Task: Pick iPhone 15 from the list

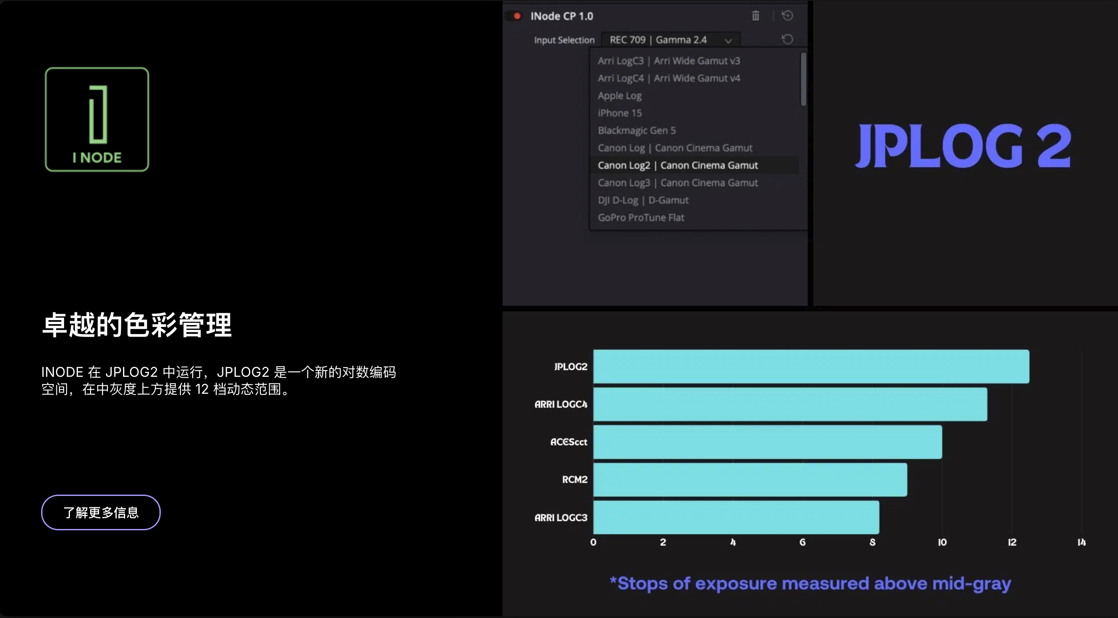Action: (619, 113)
